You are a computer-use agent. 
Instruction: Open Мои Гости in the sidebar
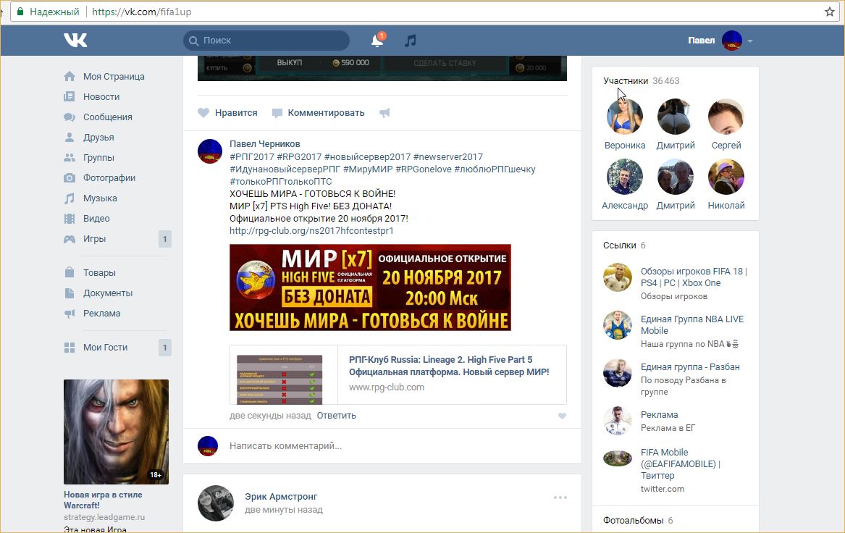(x=105, y=348)
